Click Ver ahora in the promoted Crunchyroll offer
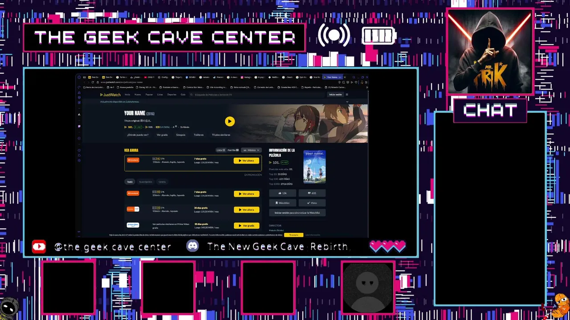The height and width of the screenshot is (320, 570). [246, 161]
